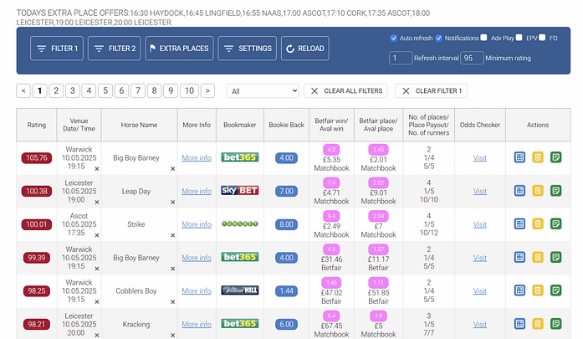Remove Leap Day horse filter x icon

(173, 202)
